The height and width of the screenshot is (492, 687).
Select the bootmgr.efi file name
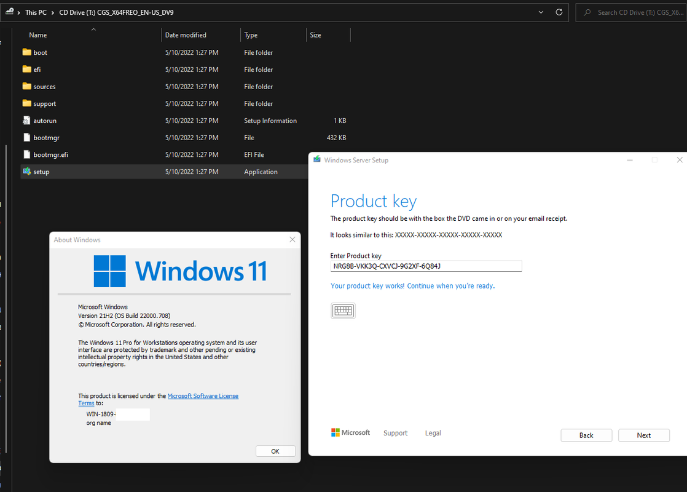click(x=51, y=155)
